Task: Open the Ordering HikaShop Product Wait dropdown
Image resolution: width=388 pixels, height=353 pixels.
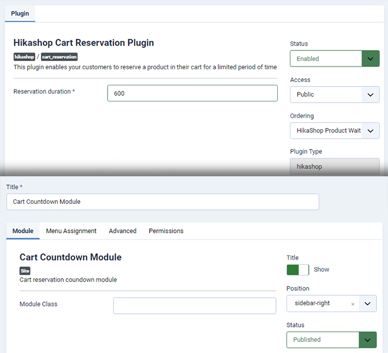Action: [335, 131]
